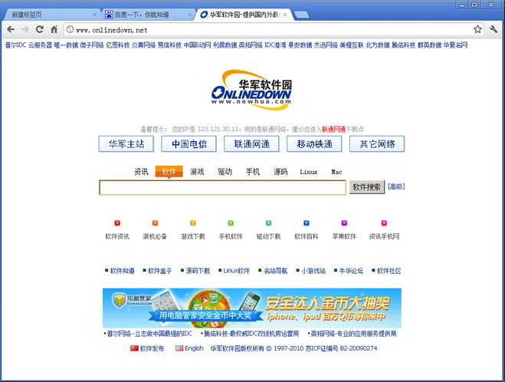Click the purple 苹果软件 icon
505x382 pixels.
(344, 222)
